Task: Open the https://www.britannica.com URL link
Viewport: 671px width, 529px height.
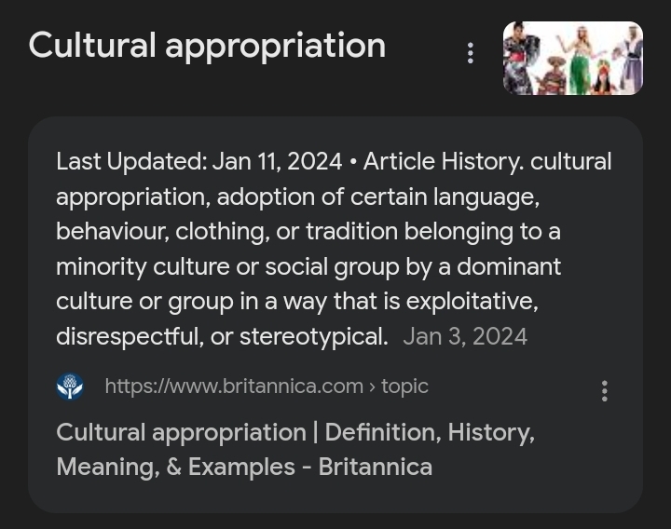Action: (x=233, y=387)
